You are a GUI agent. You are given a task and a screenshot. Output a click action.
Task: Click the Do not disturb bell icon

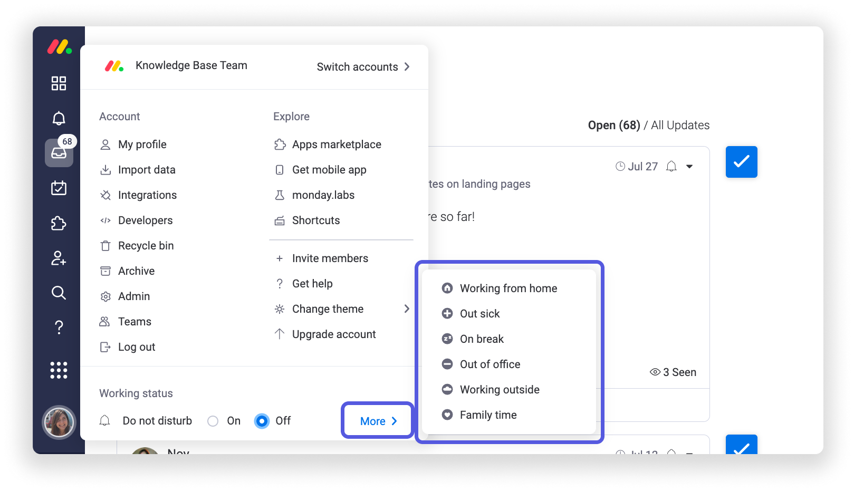(x=105, y=420)
